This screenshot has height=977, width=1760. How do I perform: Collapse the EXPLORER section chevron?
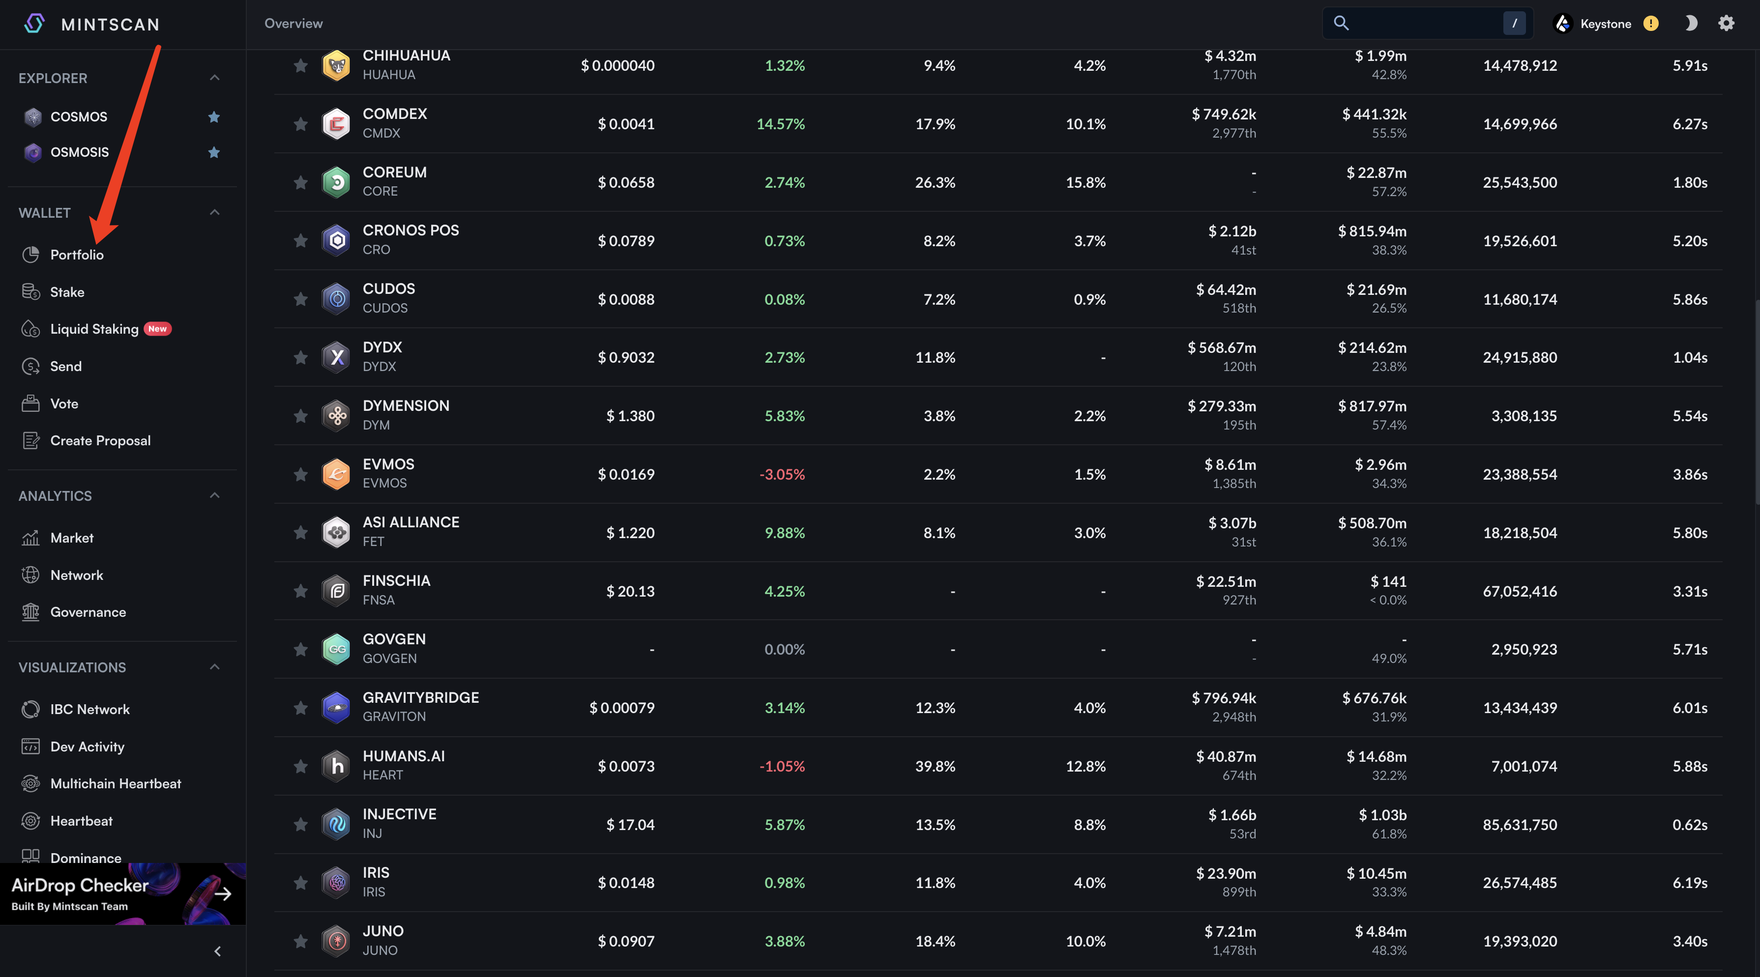click(214, 78)
